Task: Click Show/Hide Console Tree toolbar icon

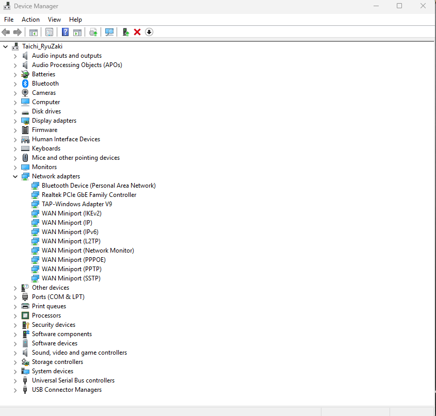Action: (34, 32)
